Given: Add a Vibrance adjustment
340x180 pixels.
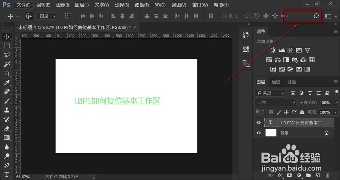Looking at the screenshot, I should click(307, 51).
